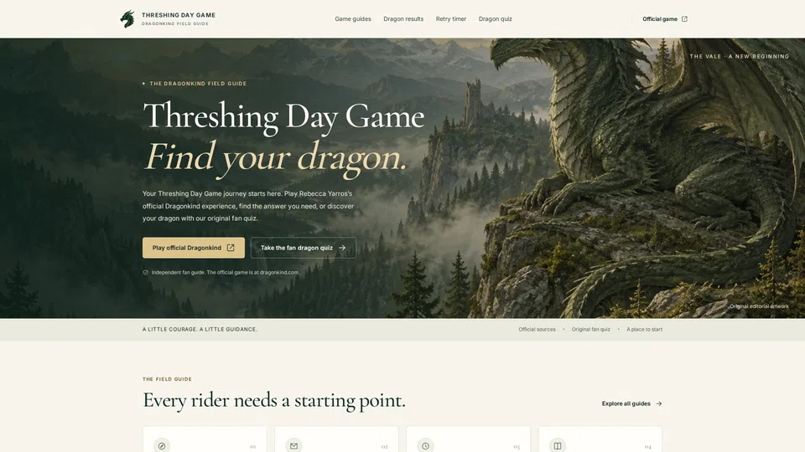Click the dragon logo icon in header

click(127, 19)
